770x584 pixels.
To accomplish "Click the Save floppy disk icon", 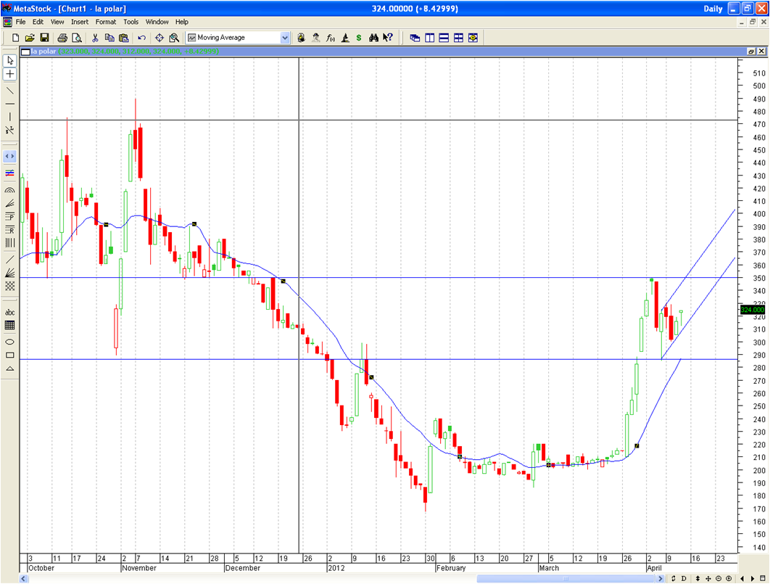I will click(x=44, y=38).
